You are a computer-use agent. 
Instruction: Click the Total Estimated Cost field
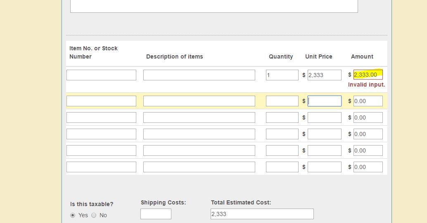(262, 214)
